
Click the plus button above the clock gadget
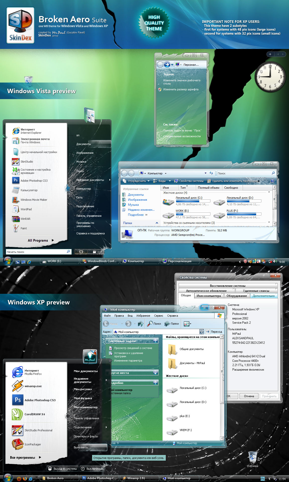(270, 54)
